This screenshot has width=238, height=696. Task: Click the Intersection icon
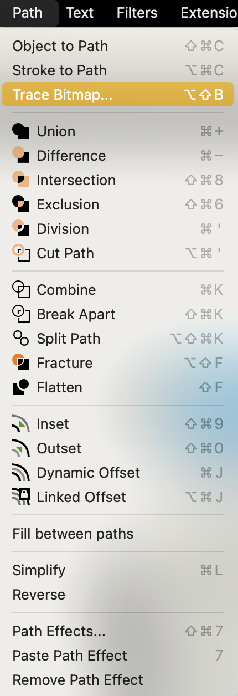20,180
